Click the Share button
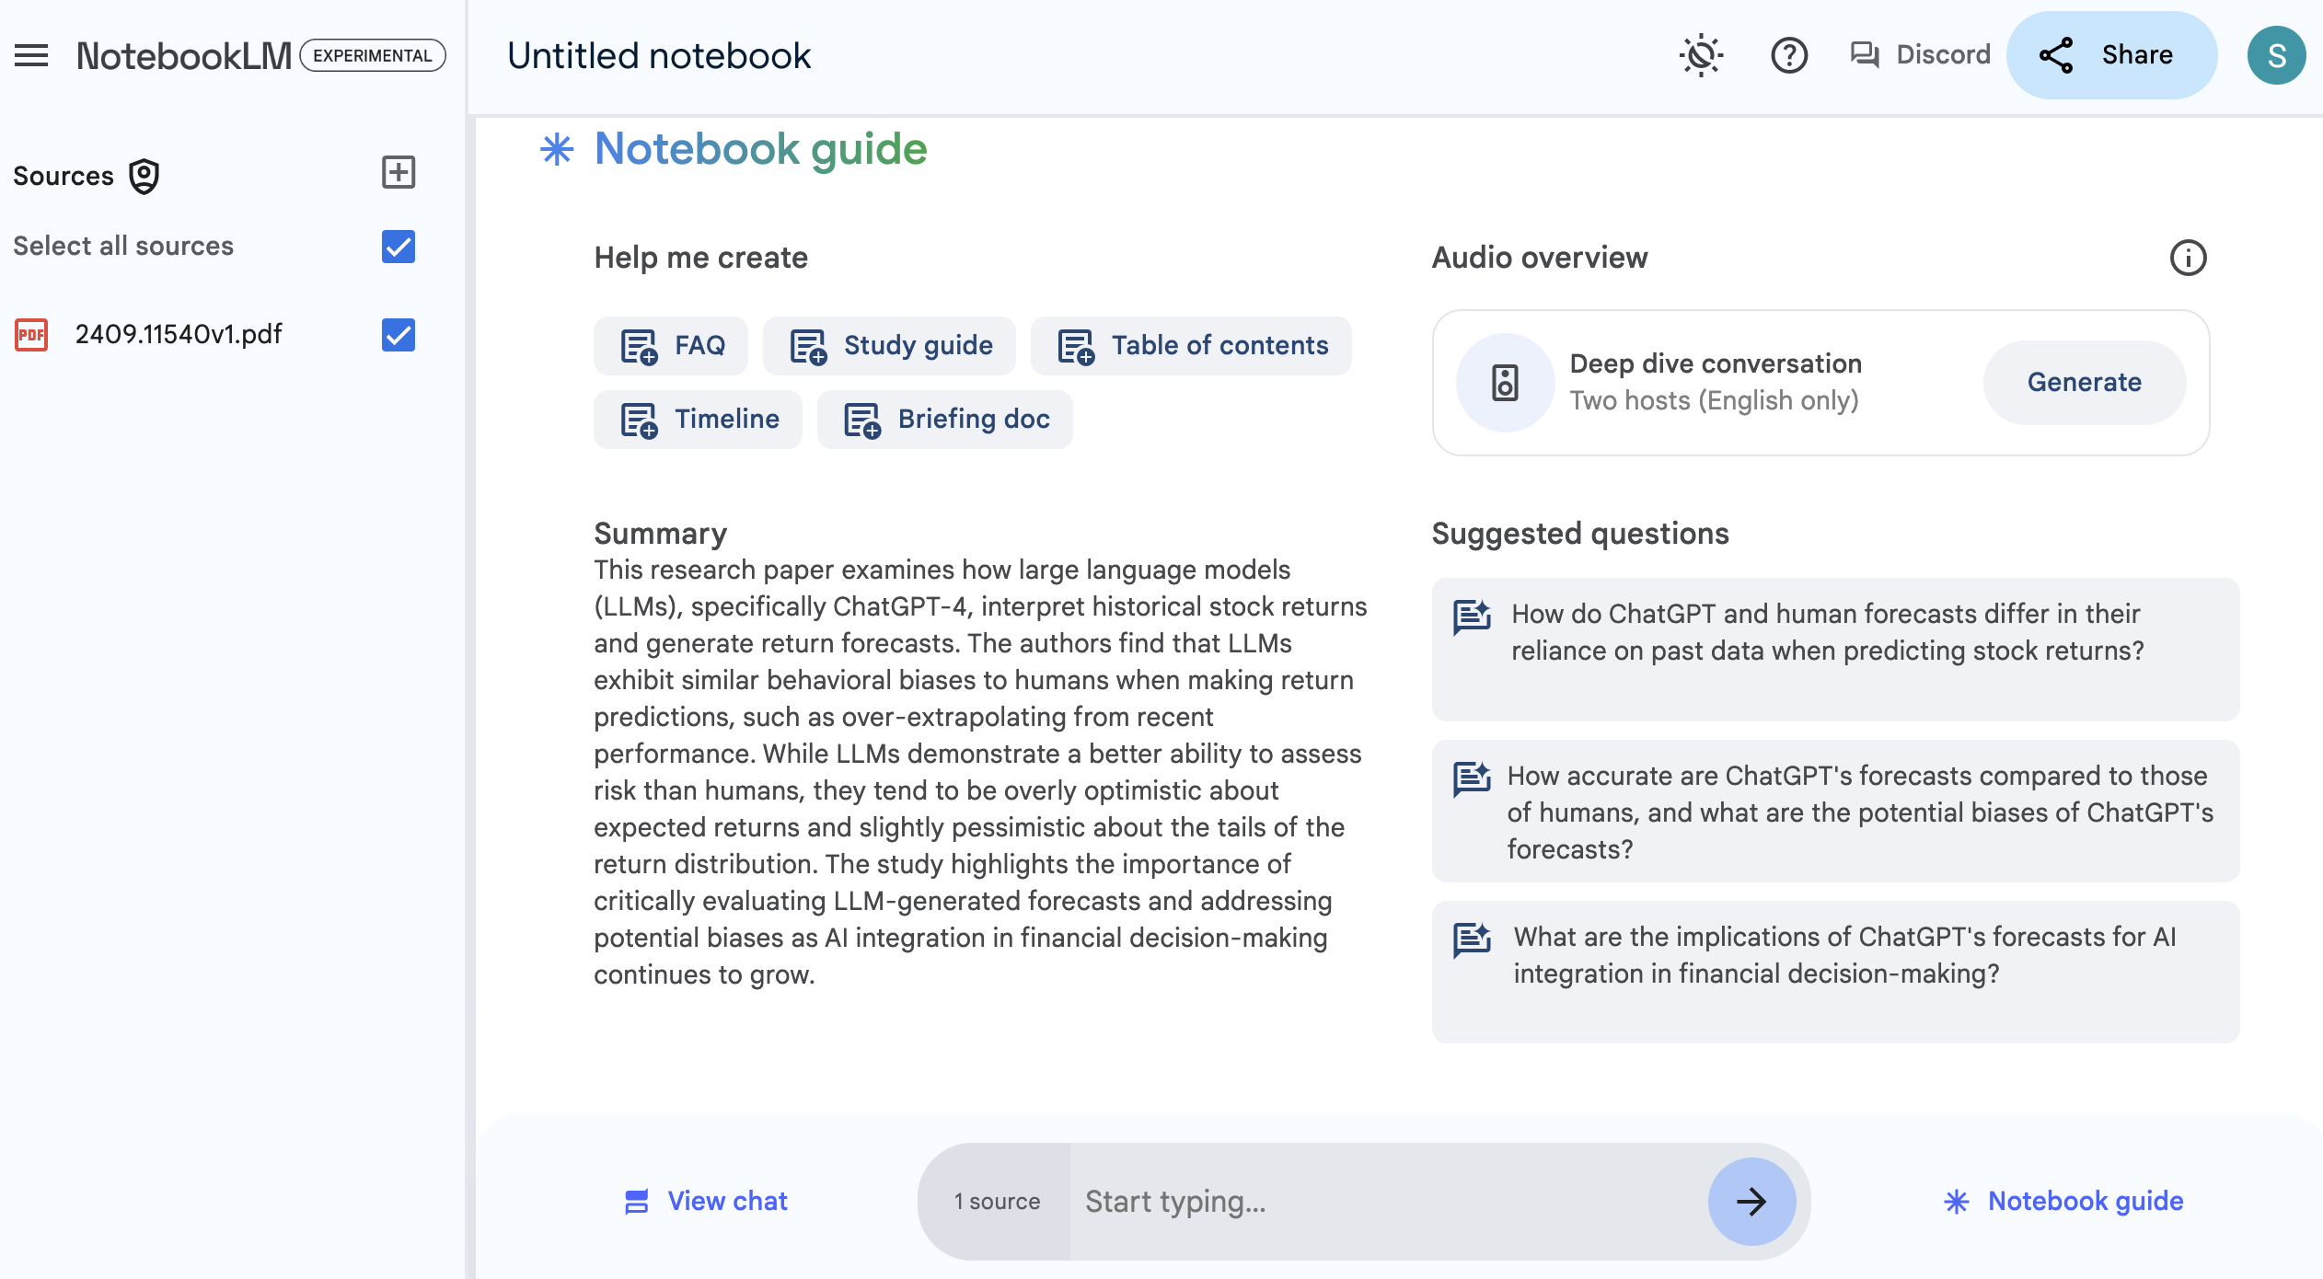Image resolution: width=2323 pixels, height=1279 pixels. [2111, 55]
